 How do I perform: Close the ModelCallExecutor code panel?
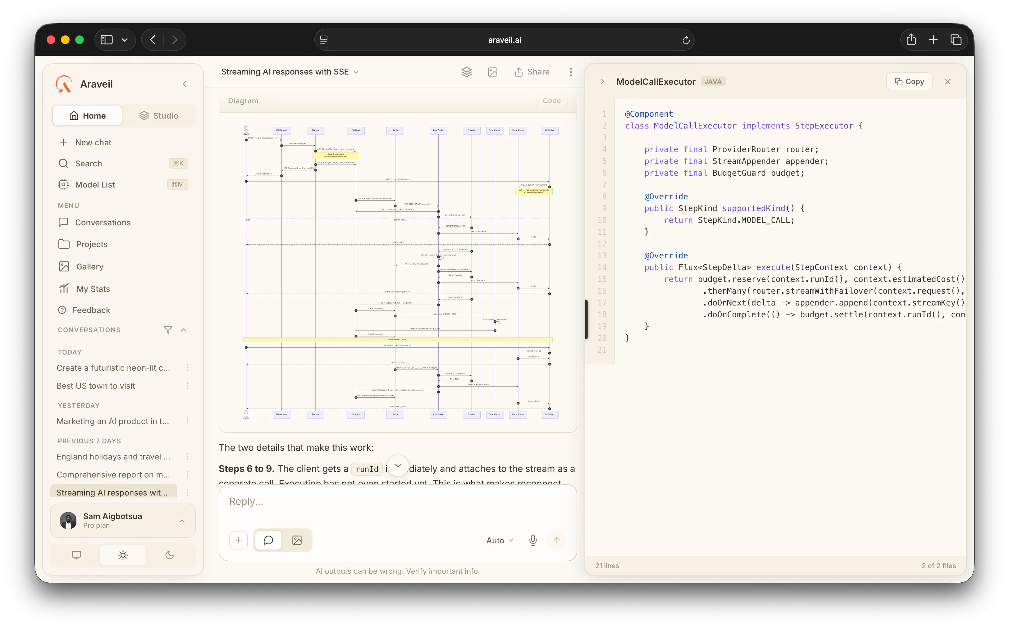(947, 82)
